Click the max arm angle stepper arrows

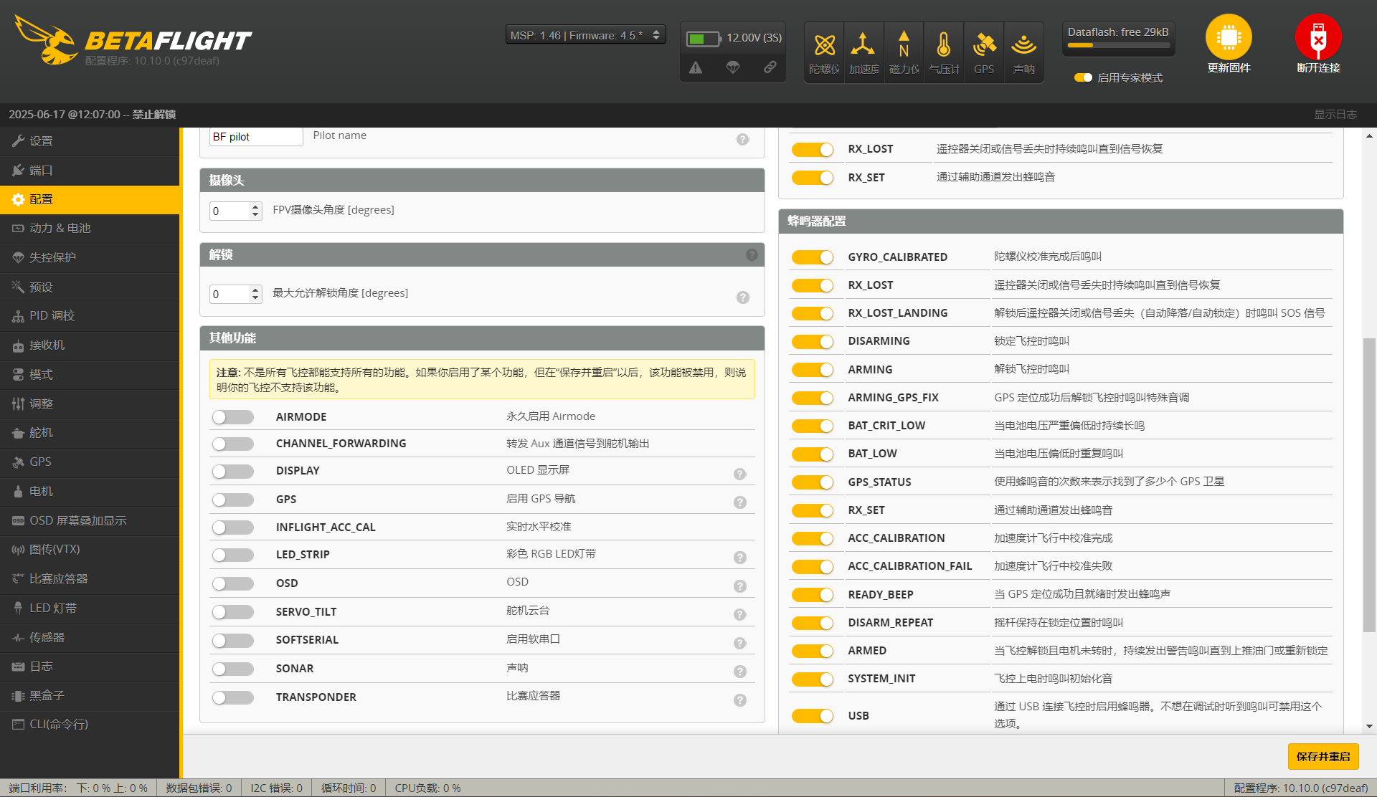[255, 294]
